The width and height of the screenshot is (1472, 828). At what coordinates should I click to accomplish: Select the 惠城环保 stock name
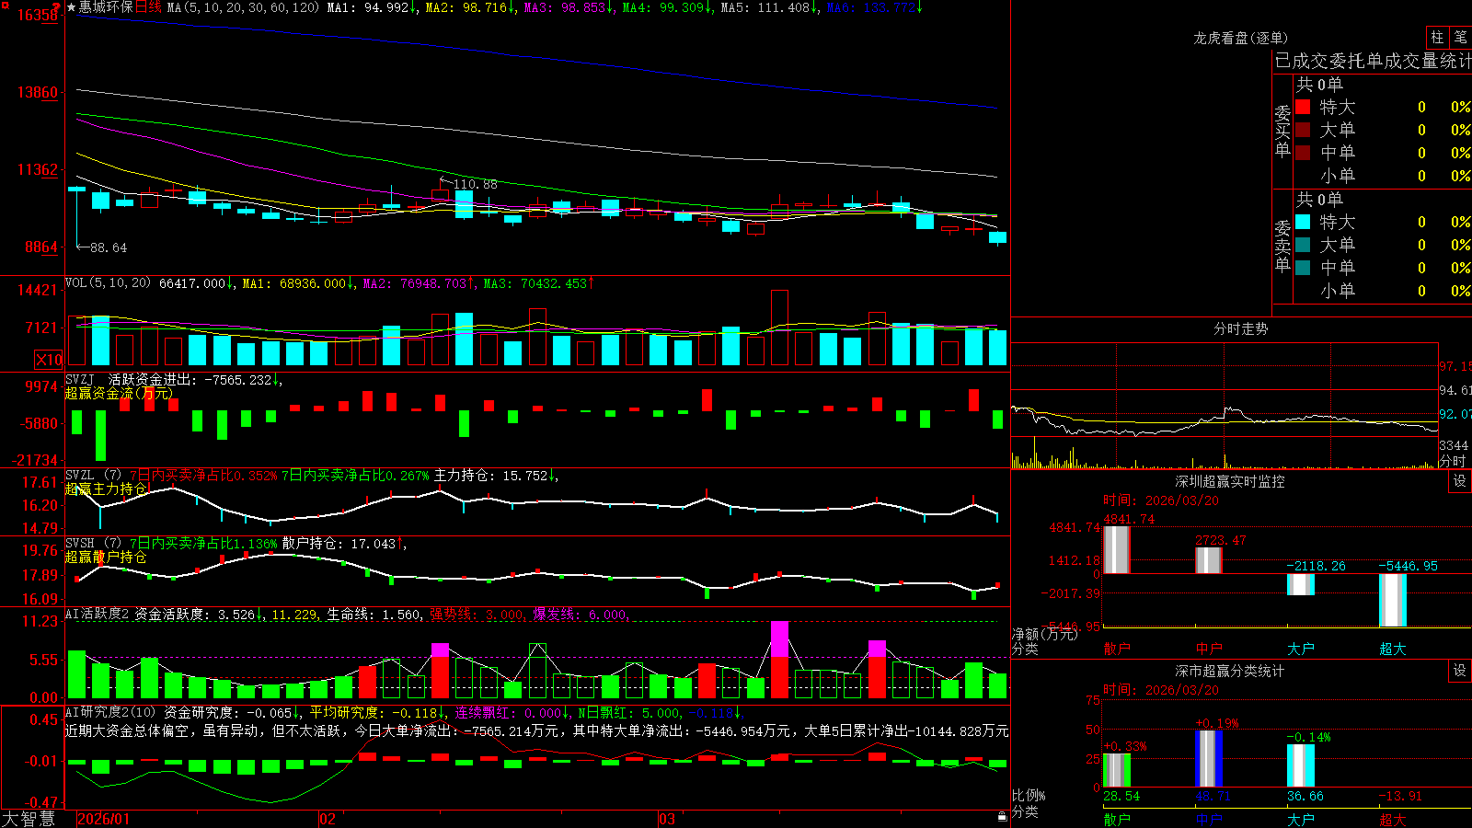(106, 7)
